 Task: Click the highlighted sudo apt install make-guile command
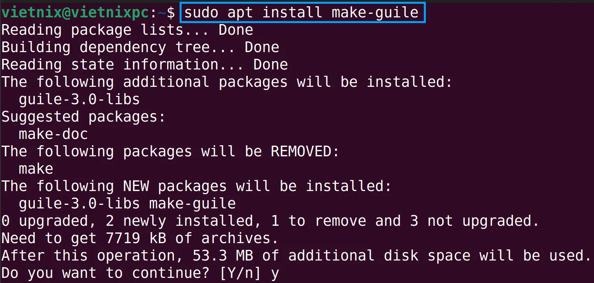pos(303,12)
